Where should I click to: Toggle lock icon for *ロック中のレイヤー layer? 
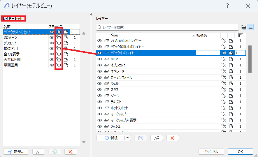(x=224, y=53)
